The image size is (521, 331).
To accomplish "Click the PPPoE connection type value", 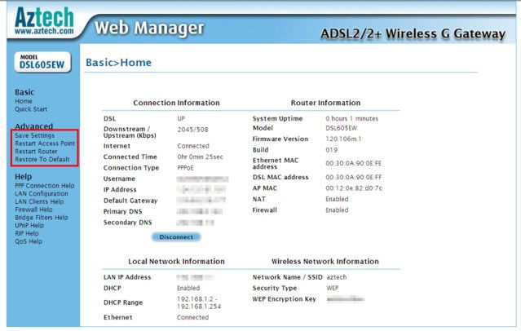I will [x=185, y=168].
